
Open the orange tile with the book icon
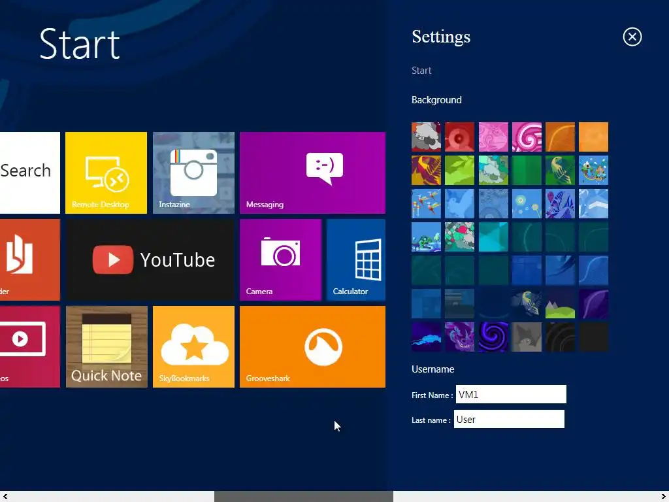point(30,259)
